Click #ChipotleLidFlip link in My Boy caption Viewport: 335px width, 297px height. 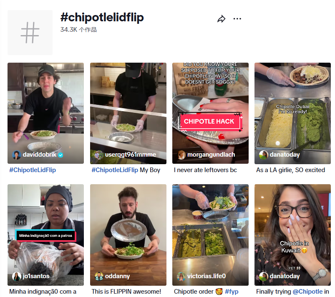tap(115, 170)
